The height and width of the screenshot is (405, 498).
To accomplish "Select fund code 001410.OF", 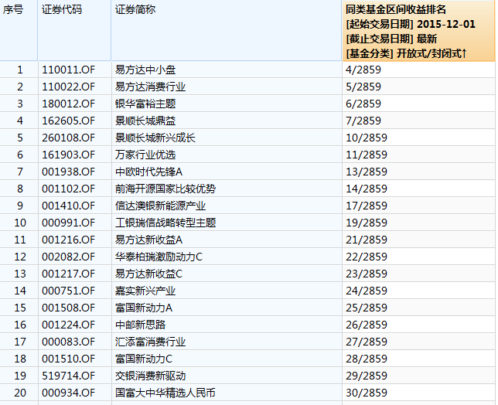I will coord(68,206).
